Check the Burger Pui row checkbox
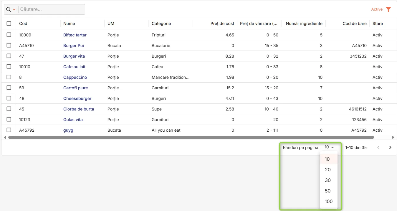The width and height of the screenshot is (397, 211). tap(9, 45)
